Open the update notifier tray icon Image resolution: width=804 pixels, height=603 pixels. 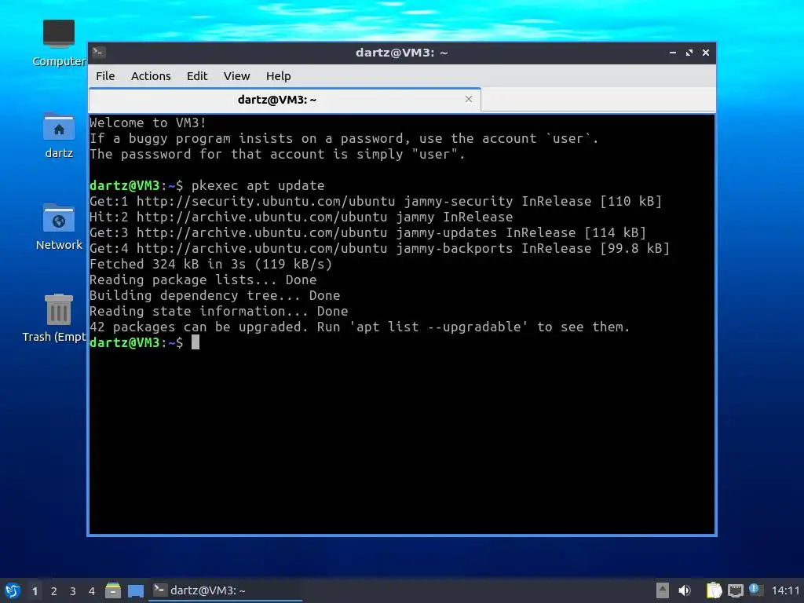tap(755, 590)
